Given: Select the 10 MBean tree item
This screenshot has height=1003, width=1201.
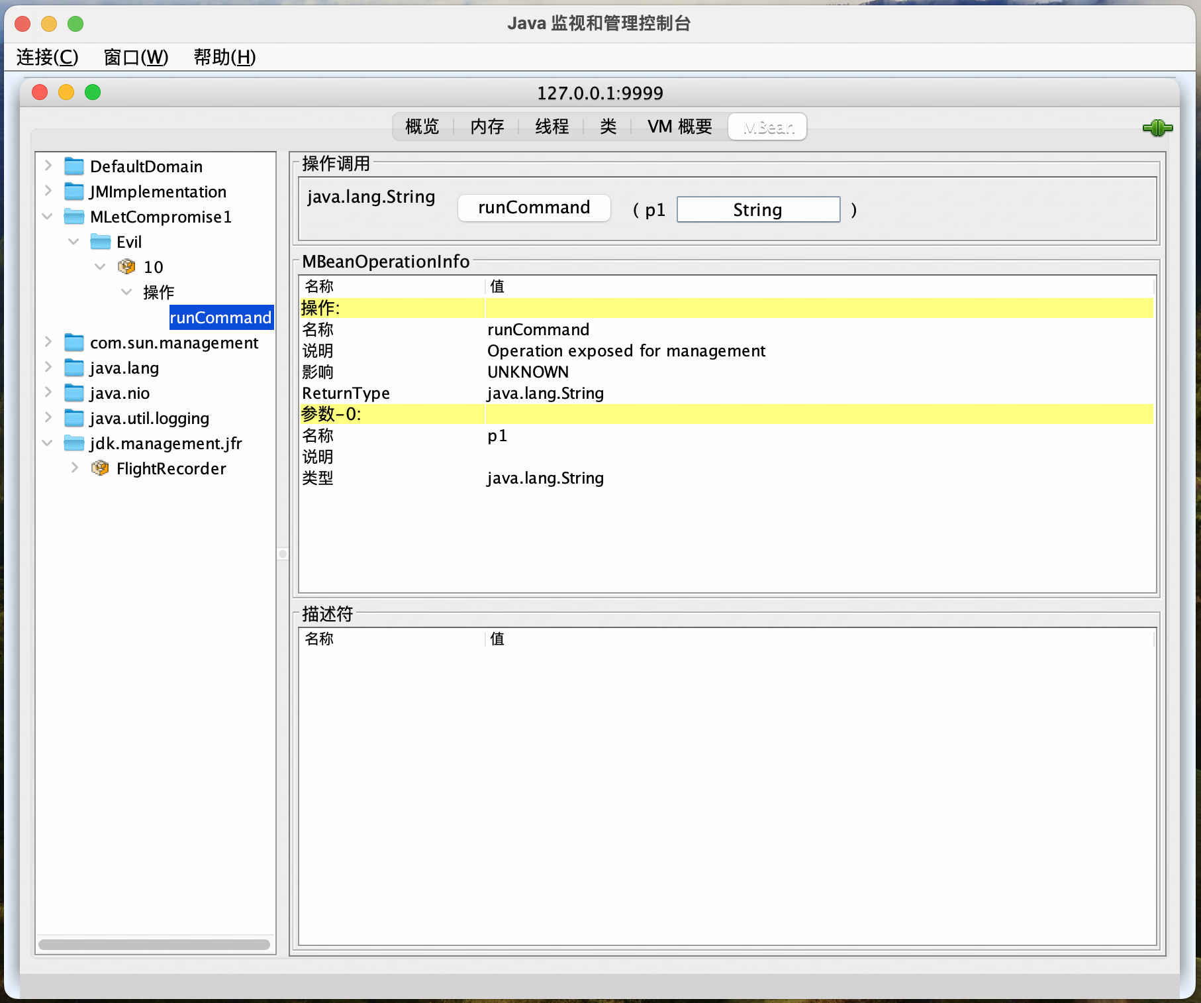Looking at the screenshot, I should [154, 267].
